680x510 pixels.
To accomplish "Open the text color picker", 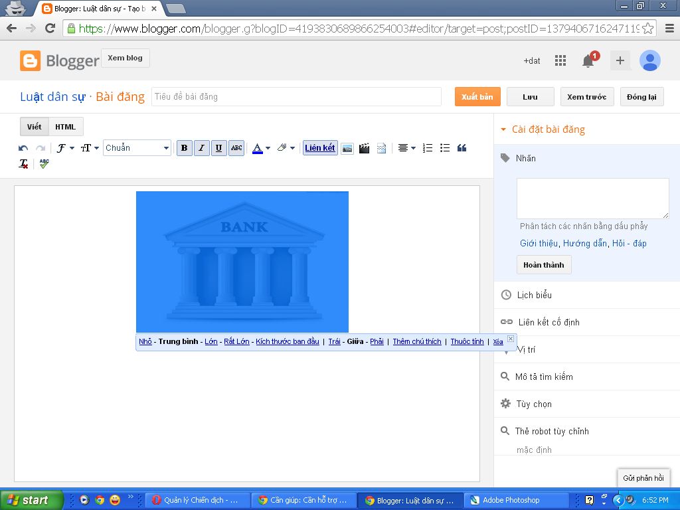I will pos(261,148).
